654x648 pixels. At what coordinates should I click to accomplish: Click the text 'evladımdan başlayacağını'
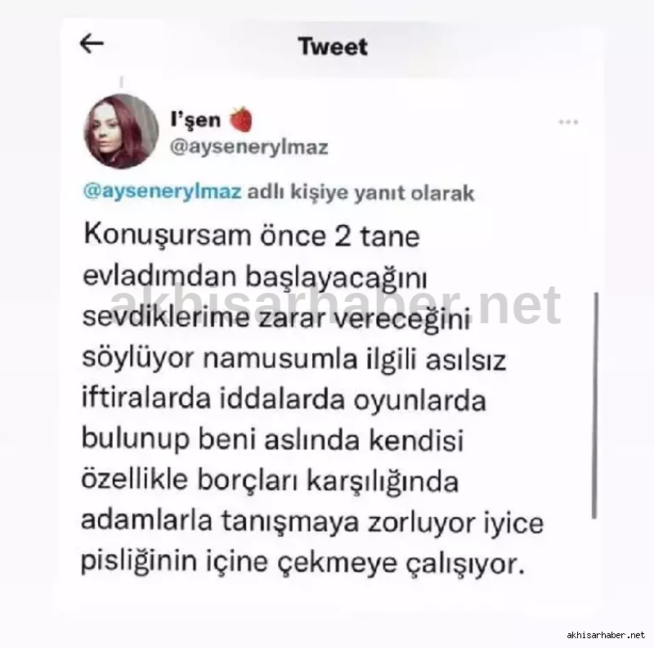pos(255,277)
